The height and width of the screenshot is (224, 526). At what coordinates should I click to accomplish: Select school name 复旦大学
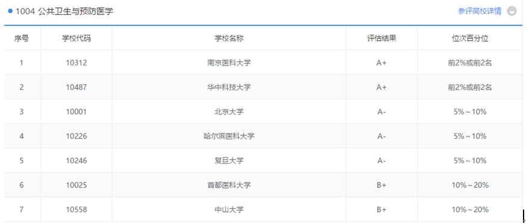(x=229, y=160)
